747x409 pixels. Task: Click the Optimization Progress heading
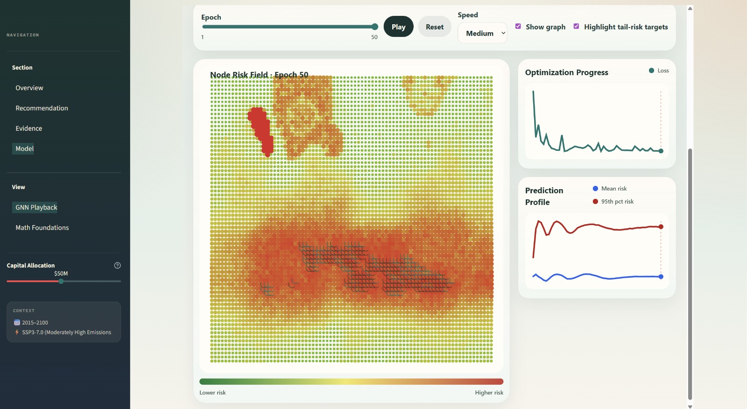(x=566, y=72)
